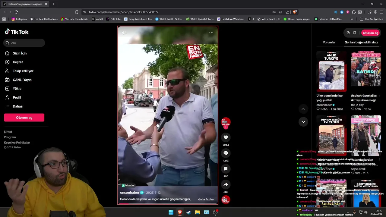The width and height of the screenshot is (386, 217).
Task: Click top-right Oturum aç button
Action: [370, 33]
